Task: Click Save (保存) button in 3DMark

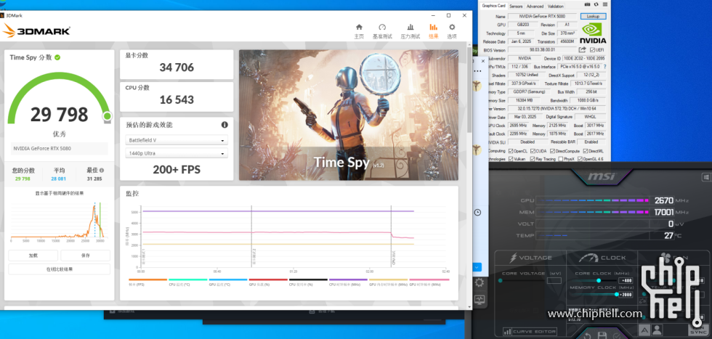Action: [86, 256]
